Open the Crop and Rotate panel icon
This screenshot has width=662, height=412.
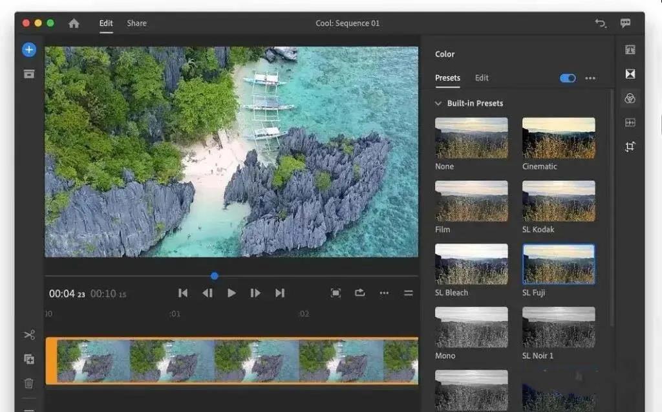tap(630, 147)
